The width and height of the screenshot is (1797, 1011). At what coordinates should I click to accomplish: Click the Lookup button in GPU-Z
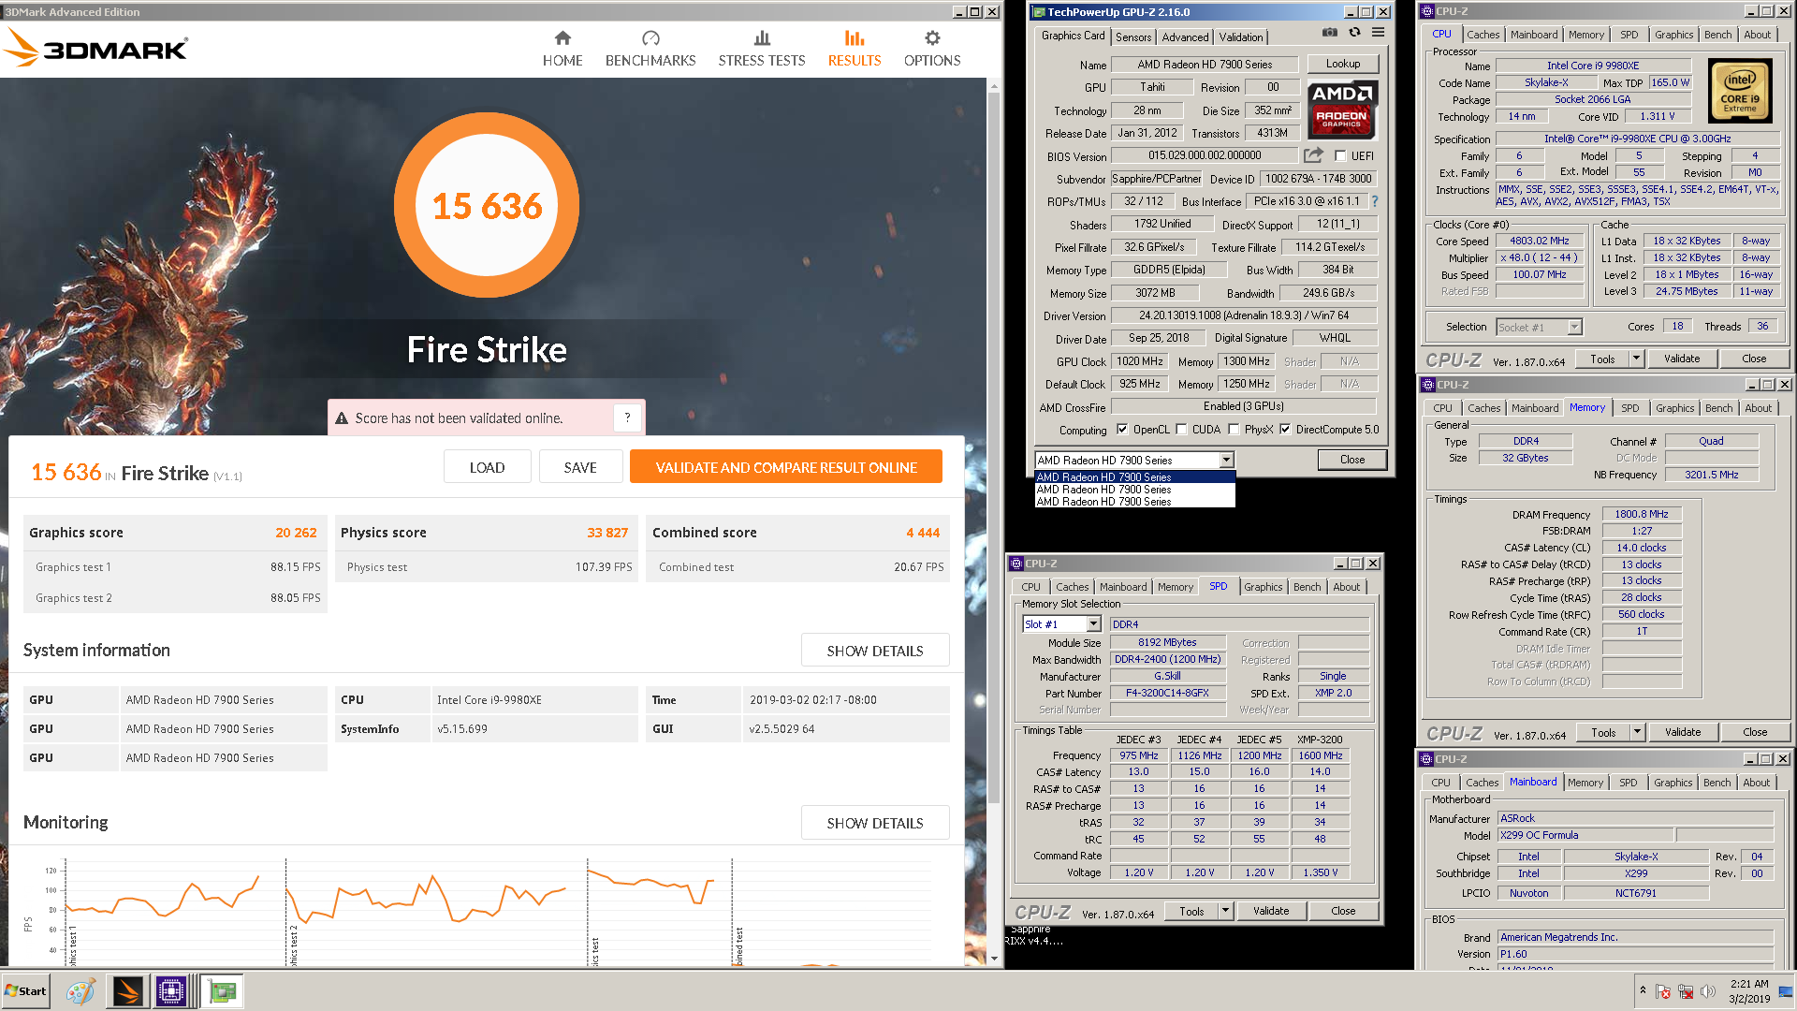[1343, 64]
